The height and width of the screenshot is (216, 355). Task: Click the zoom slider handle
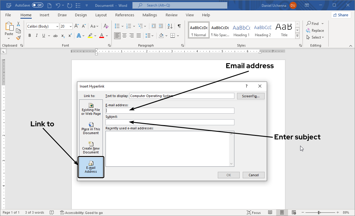[319, 212]
